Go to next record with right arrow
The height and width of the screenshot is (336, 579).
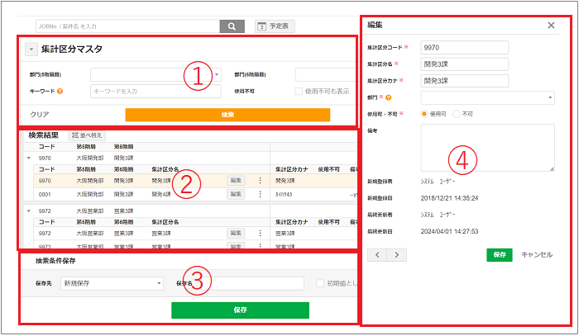(x=397, y=255)
